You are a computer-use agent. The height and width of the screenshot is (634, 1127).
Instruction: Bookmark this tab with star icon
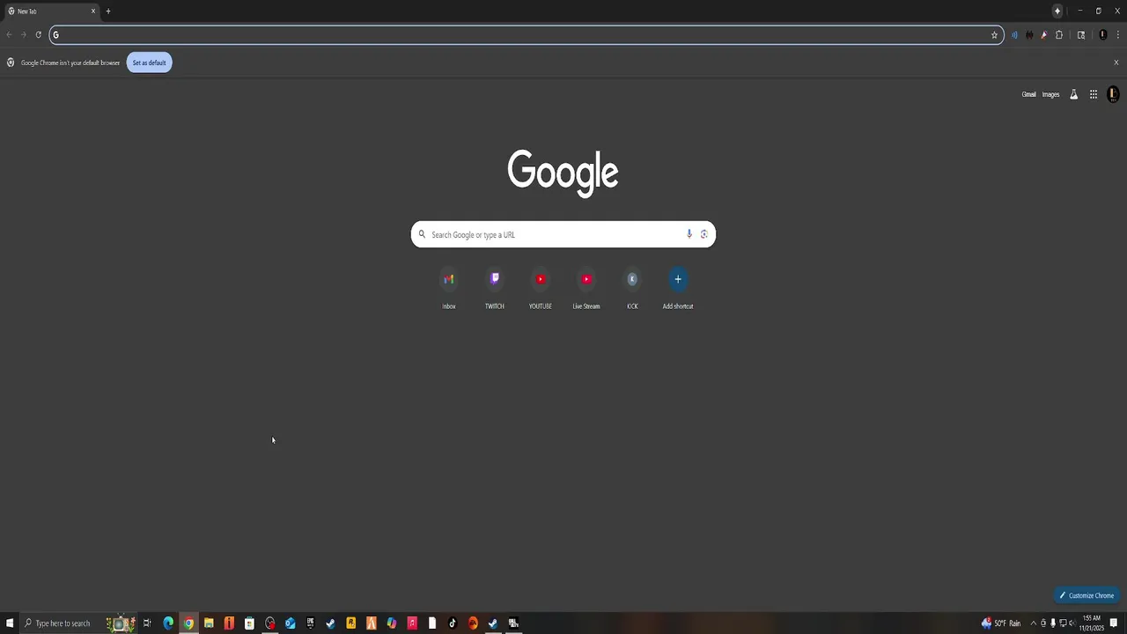pyautogui.click(x=994, y=35)
